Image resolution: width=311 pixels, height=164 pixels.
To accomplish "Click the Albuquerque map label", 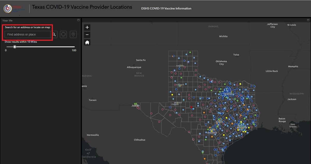I will (x=134, y=67).
